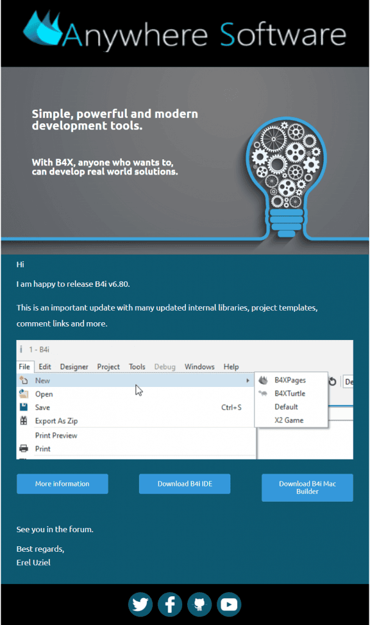Image resolution: width=370 pixels, height=625 pixels.
Task: Open the Twitter social icon
Action: (140, 604)
